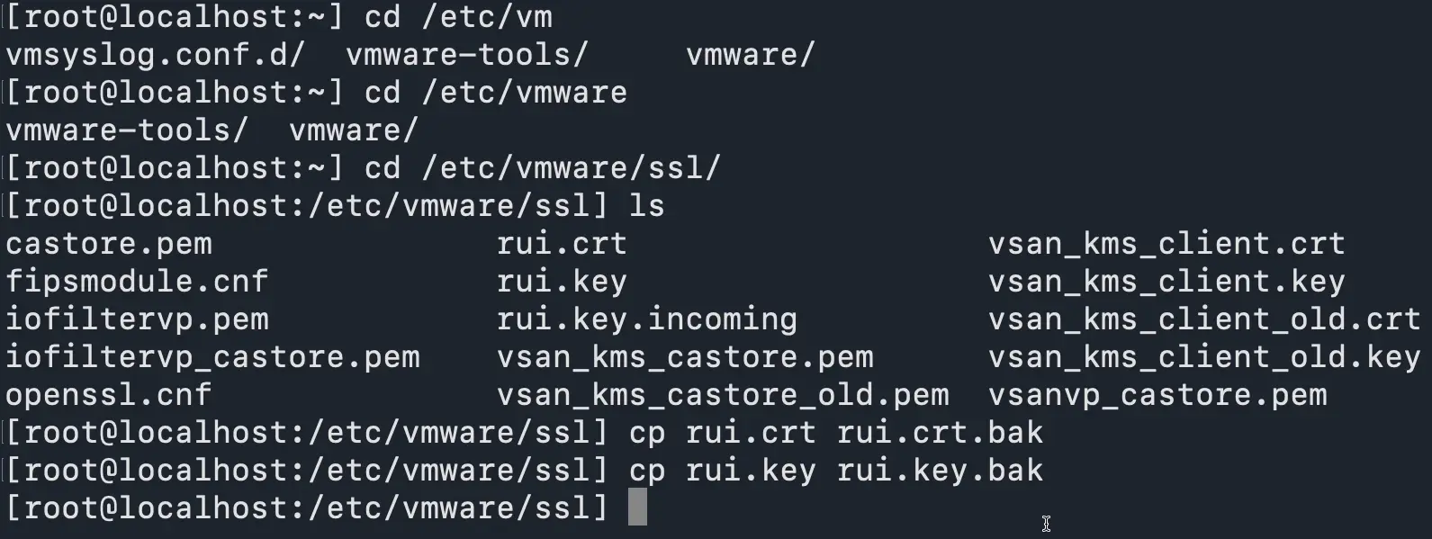Click the terminal cursor block at the prompt

coord(637,508)
